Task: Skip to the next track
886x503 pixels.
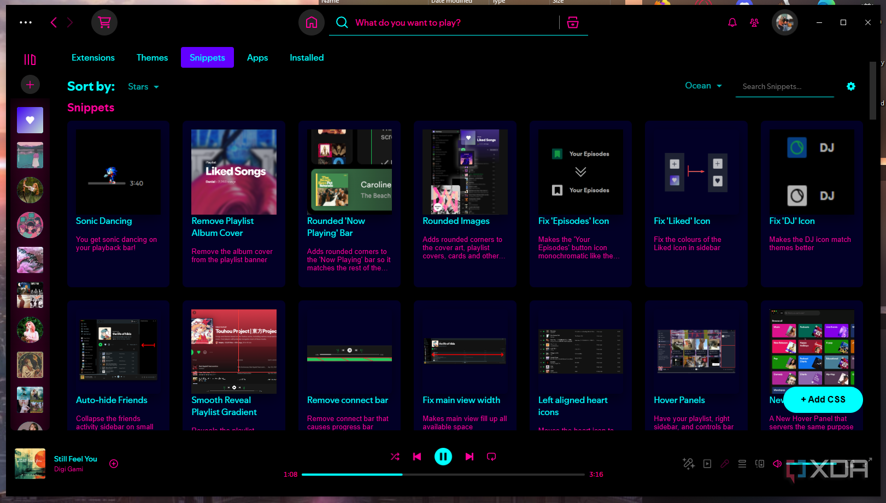Action: [470, 457]
